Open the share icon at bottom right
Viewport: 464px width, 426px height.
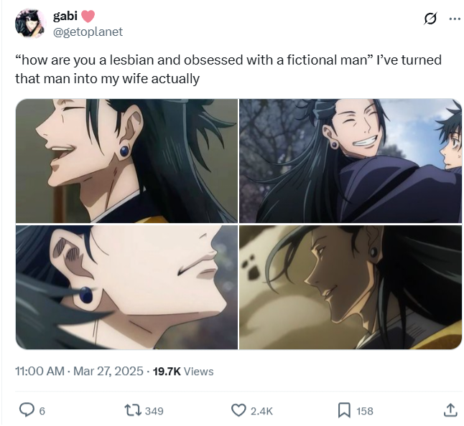[450, 410]
